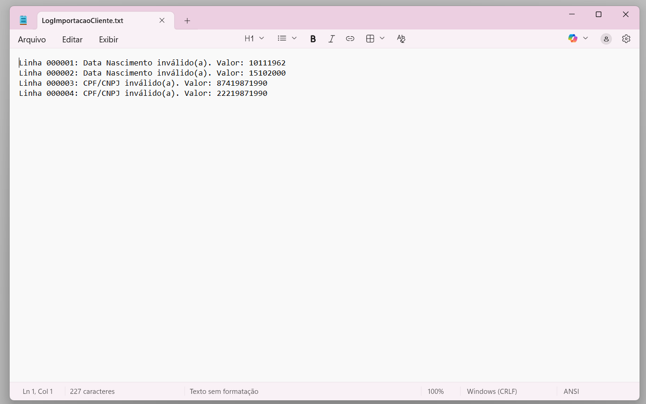The image size is (646, 404).
Task: Click the line number 000001
Action: [x=60, y=63]
